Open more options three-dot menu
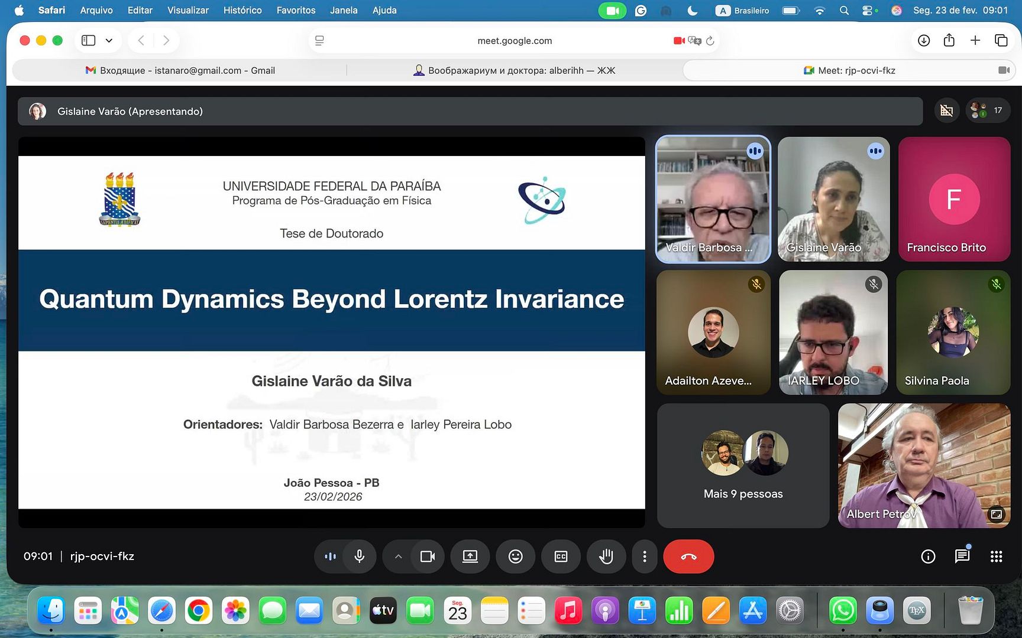 [x=644, y=556]
